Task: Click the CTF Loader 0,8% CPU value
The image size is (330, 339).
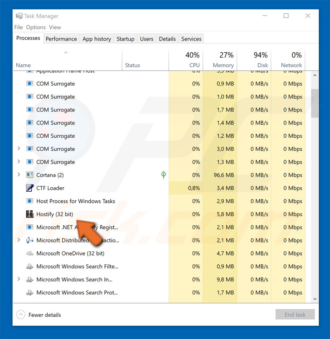Action: point(194,188)
